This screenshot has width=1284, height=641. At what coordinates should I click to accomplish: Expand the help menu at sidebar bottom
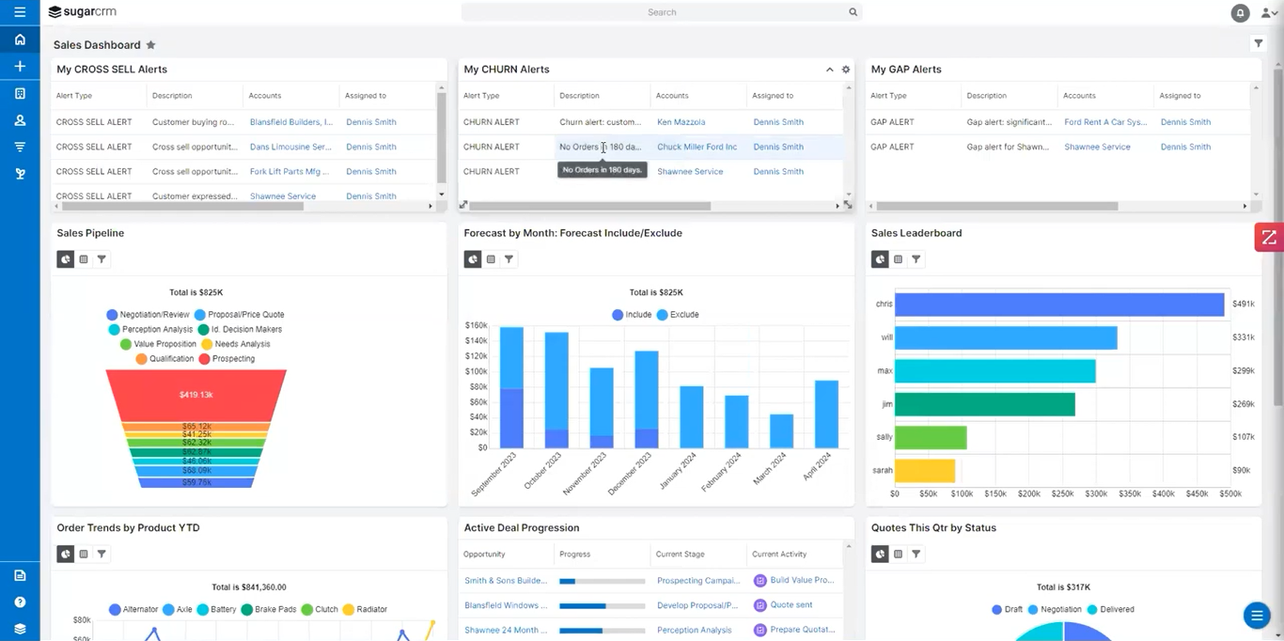[19, 602]
